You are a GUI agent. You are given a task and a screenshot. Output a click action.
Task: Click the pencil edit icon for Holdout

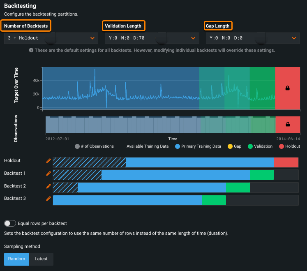[48, 160]
